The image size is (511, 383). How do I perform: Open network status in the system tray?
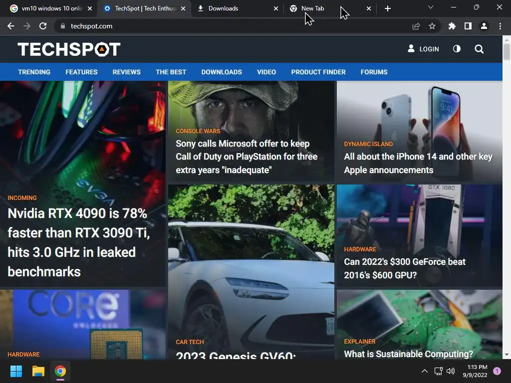438,371
